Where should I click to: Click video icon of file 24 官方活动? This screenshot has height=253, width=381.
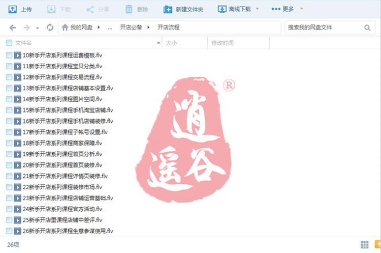(x=17, y=209)
